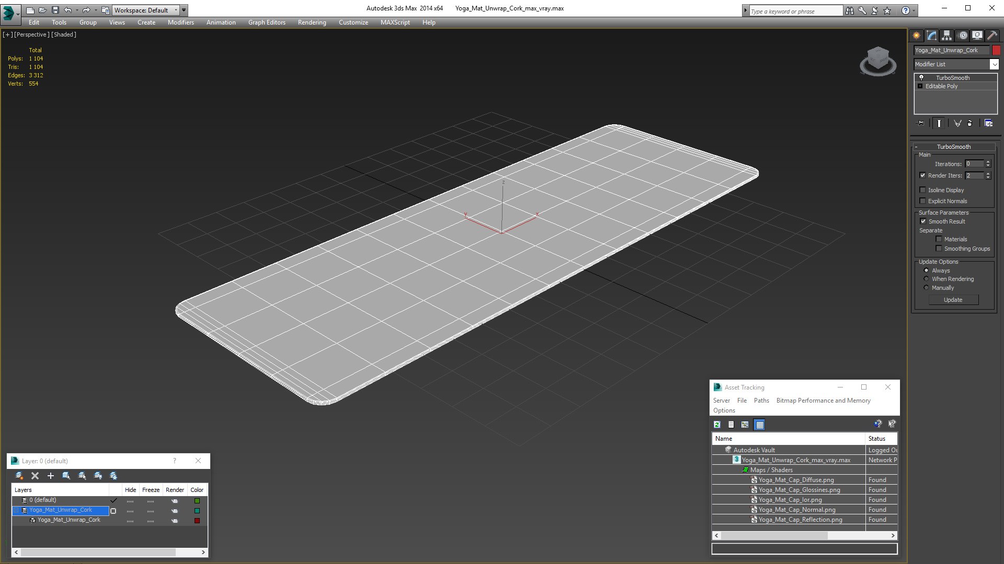The image size is (1004, 564).
Task: Expand the Editable Poly sub-objects
Action: (920, 86)
